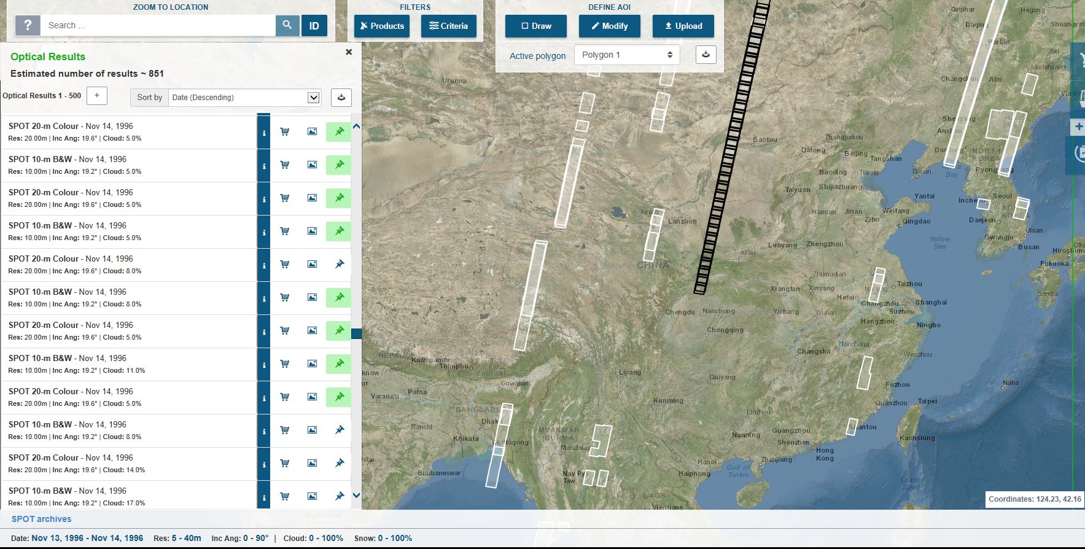Click the Draw AOI button

[535, 26]
